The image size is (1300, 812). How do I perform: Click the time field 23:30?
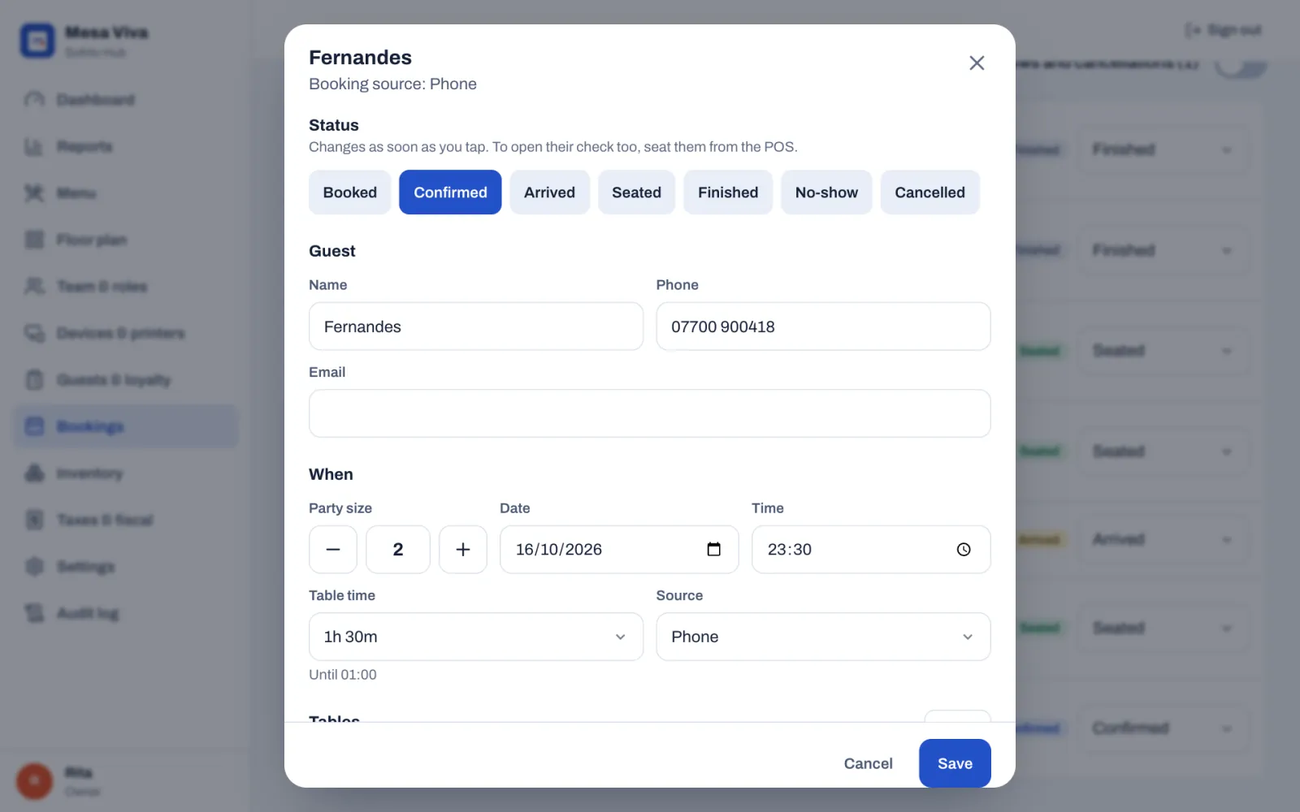tap(871, 550)
